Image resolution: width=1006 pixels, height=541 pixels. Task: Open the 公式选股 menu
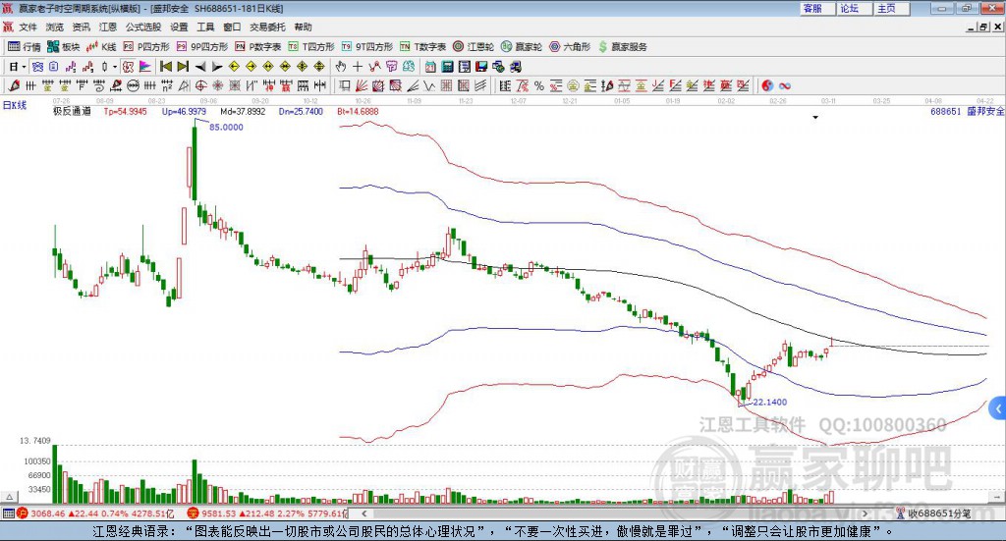pyautogui.click(x=143, y=27)
